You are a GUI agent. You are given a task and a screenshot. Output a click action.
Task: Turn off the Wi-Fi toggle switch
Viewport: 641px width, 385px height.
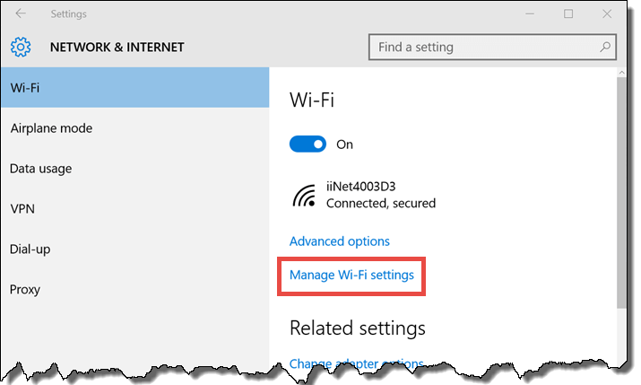pos(308,144)
